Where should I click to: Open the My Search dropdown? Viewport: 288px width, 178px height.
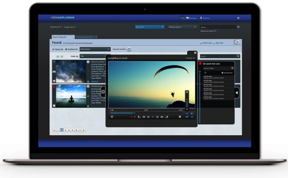149,27
